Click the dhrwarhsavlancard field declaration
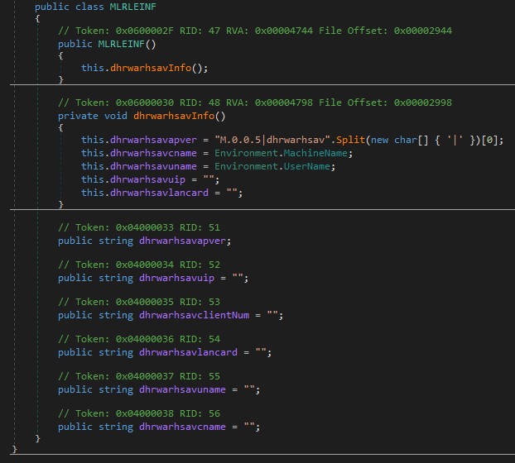Viewport: 515px width, 463px height. (x=194, y=352)
